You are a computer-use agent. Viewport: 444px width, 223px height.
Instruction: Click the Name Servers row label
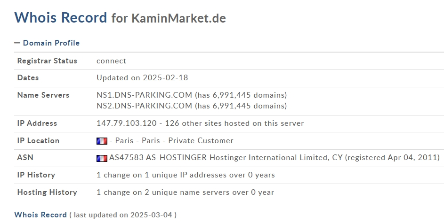[x=43, y=95]
